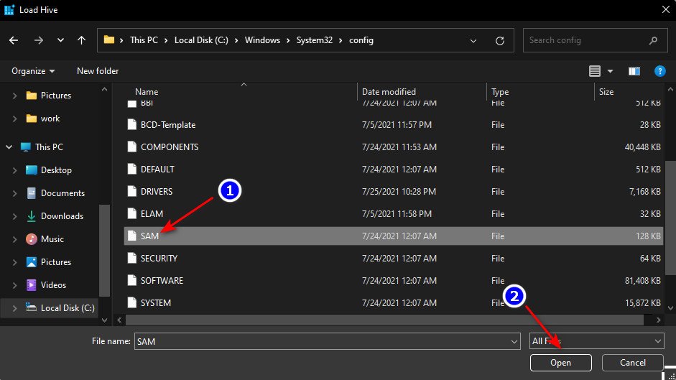The image size is (676, 380).
Task: Click the change view layout icon
Action: pos(595,71)
